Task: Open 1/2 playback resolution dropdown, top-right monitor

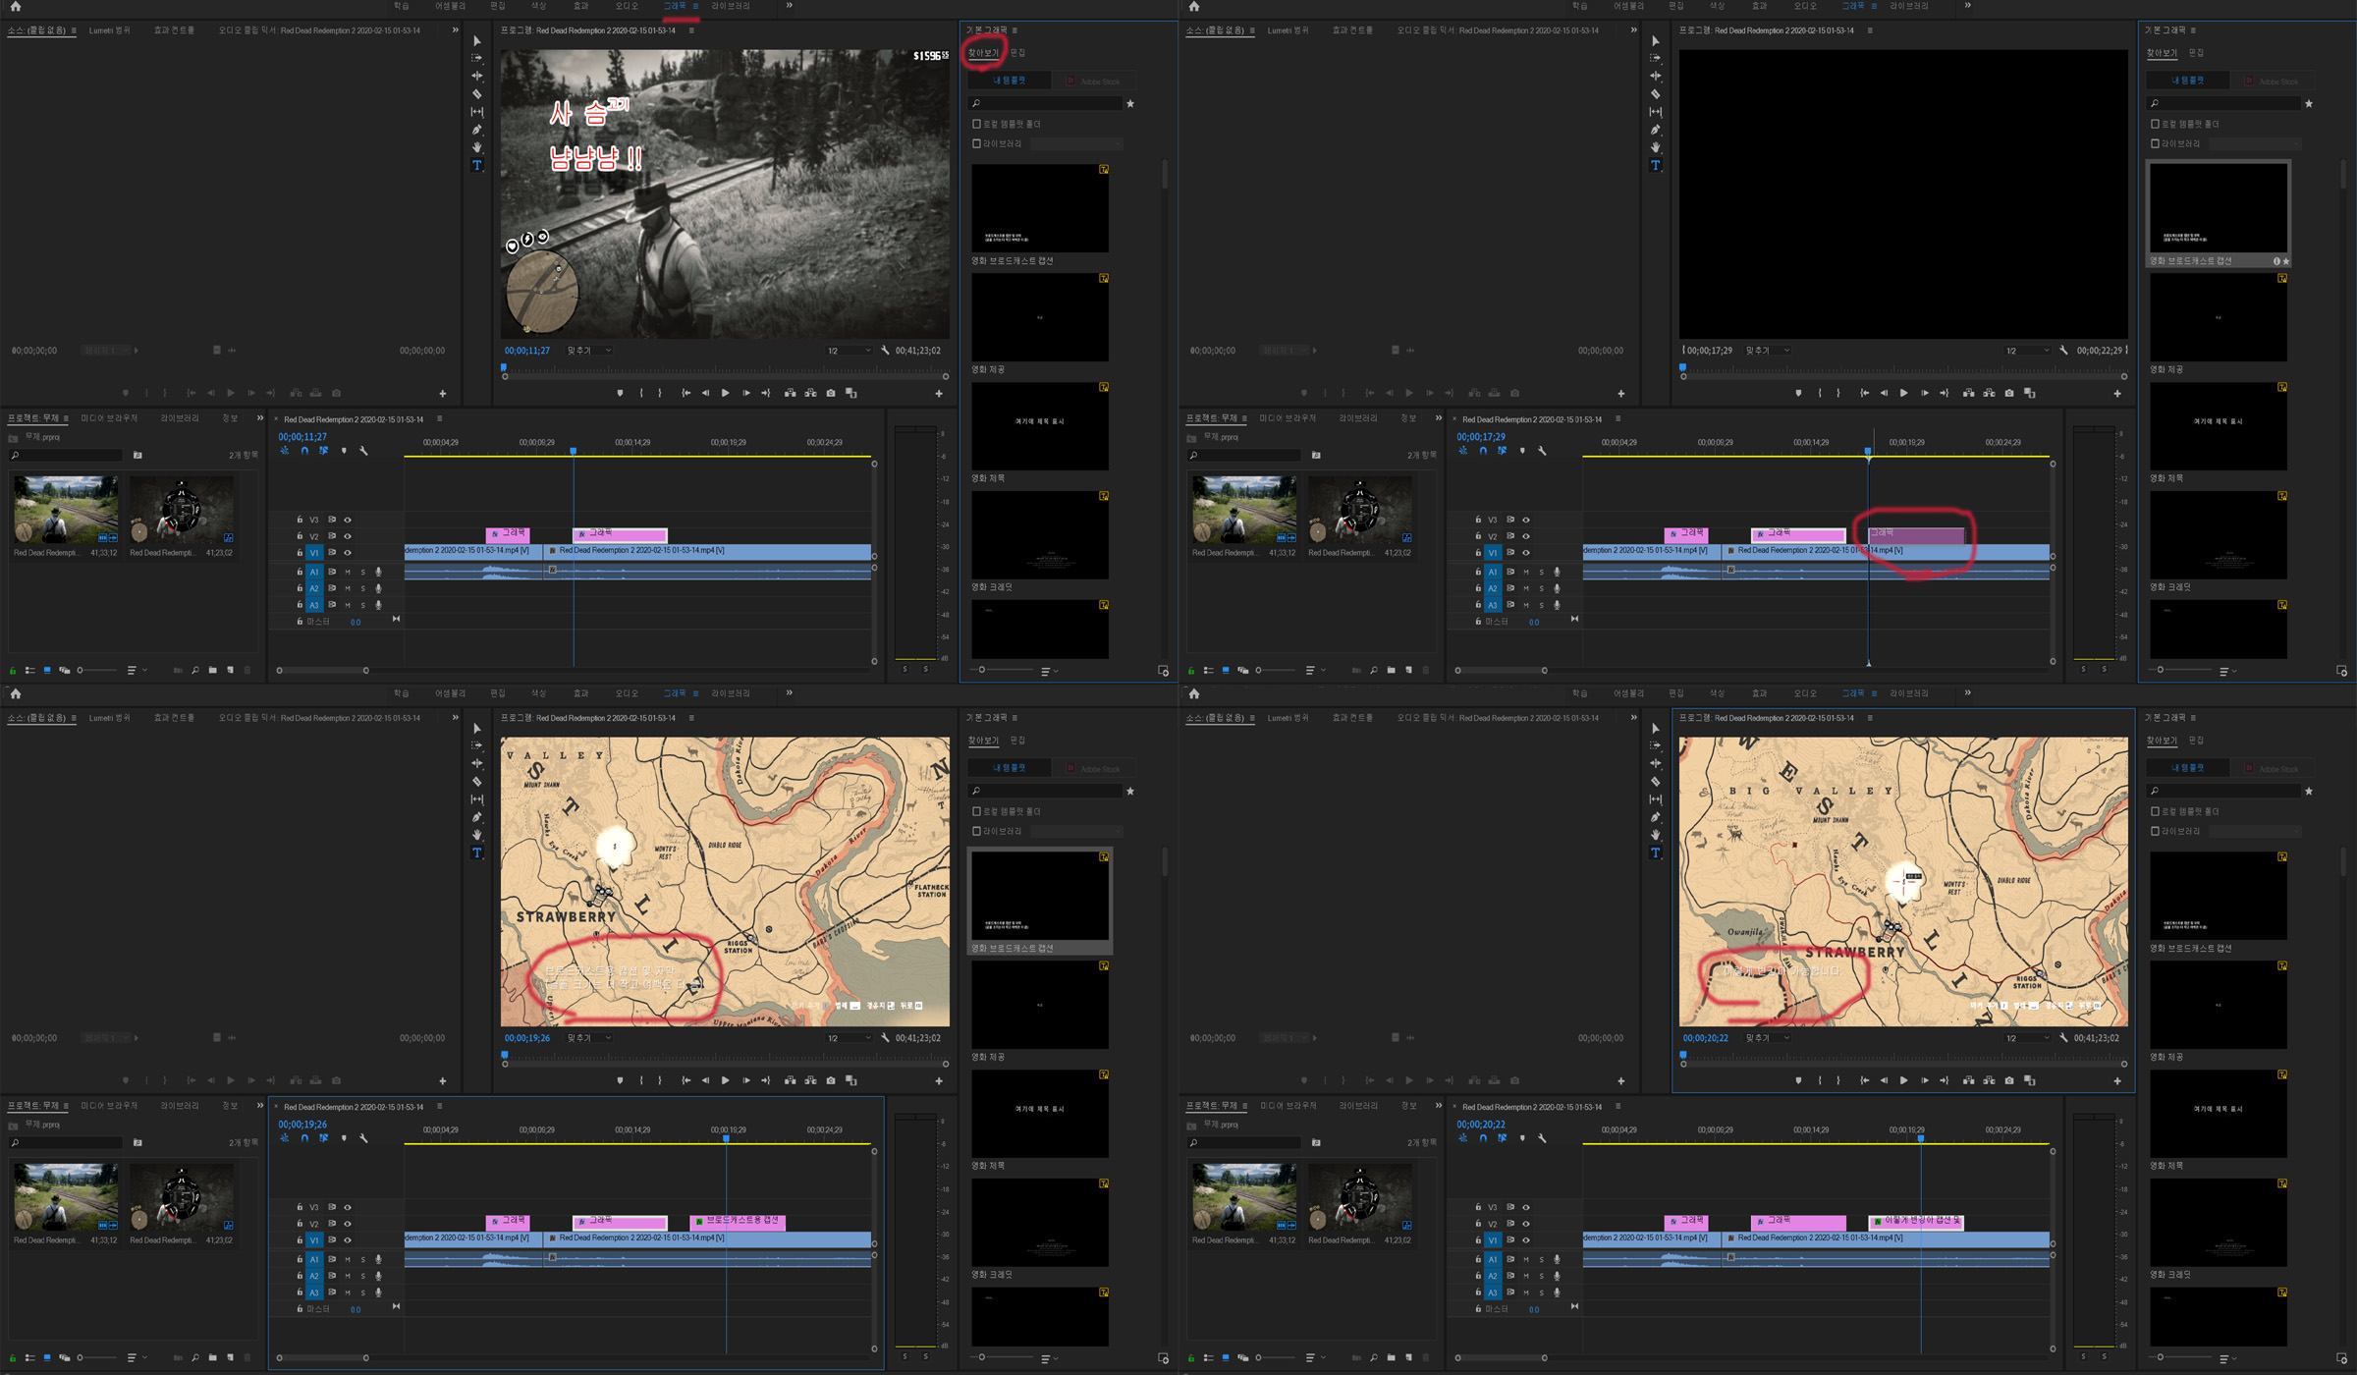Action: (2027, 351)
